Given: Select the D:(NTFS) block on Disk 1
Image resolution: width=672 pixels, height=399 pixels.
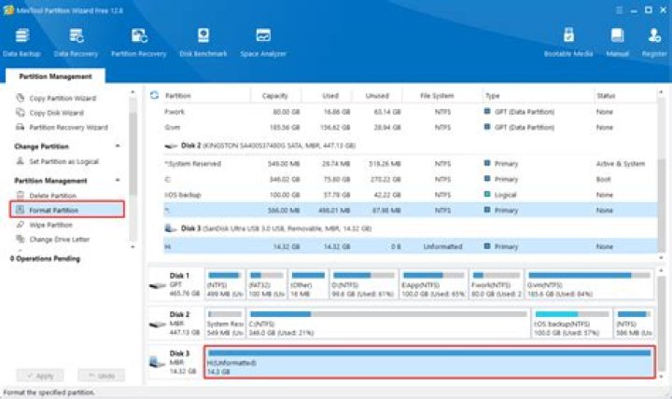Looking at the screenshot, I should click(363, 283).
